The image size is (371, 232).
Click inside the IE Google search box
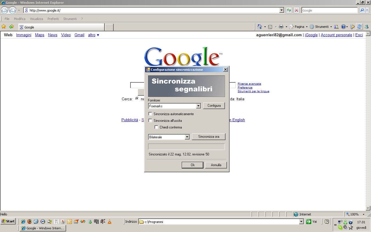pyautogui.click(x=330, y=10)
